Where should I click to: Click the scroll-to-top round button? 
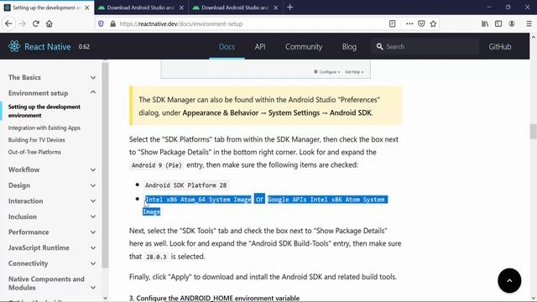pyautogui.click(x=509, y=280)
